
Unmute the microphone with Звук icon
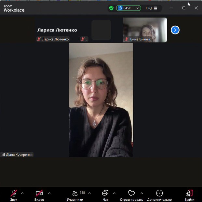coord(14,193)
